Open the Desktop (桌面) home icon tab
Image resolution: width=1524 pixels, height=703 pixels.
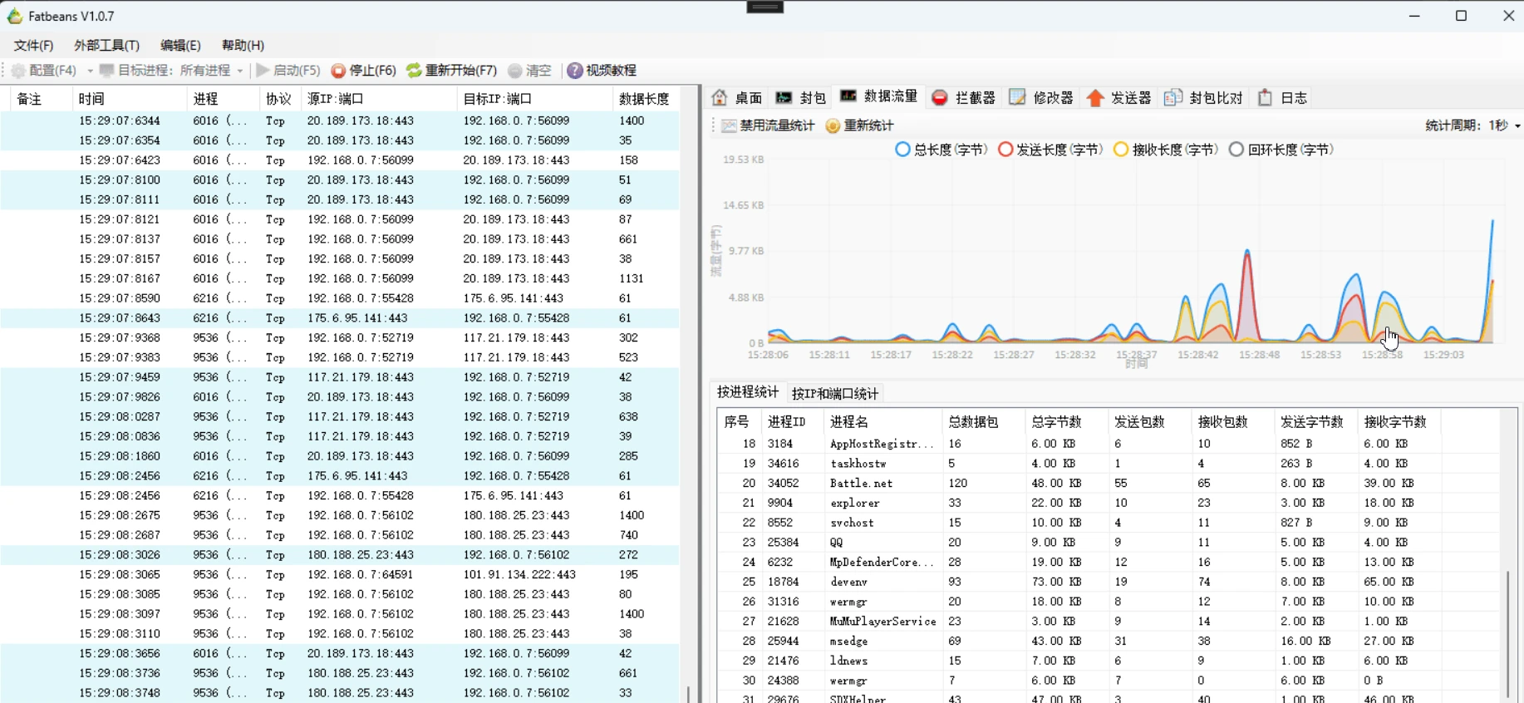(720, 98)
